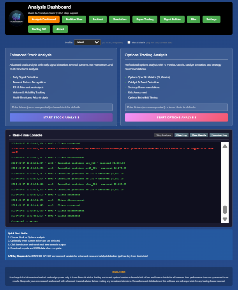Click 'RSI & Momentum Analysis' list item
238x290 pixels.
click(x=28, y=87)
